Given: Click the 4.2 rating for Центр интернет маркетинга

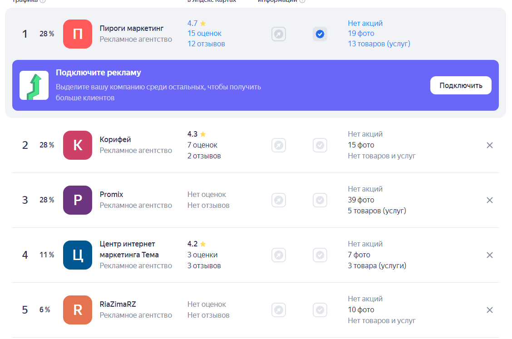Looking at the screenshot, I should pos(197,244).
